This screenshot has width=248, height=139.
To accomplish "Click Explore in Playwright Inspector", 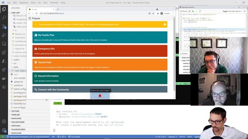I will 184,54.
